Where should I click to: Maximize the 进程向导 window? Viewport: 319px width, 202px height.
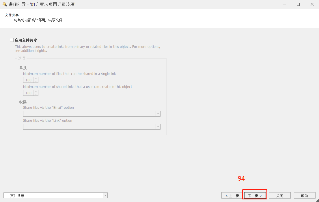(298, 4)
